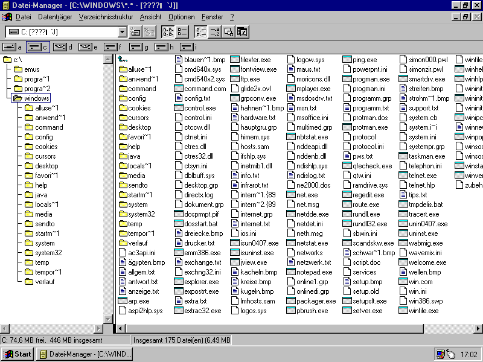This screenshot has width=483, height=362.
Task: Select progra~1 in directory tree
Action: (32, 79)
